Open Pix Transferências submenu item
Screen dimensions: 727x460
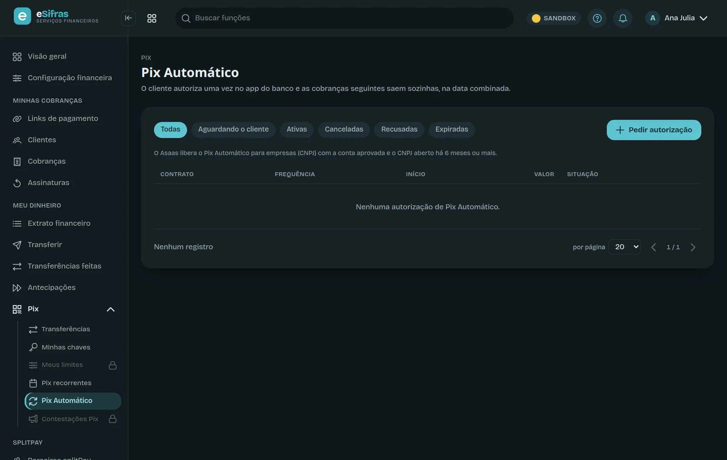(73, 329)
